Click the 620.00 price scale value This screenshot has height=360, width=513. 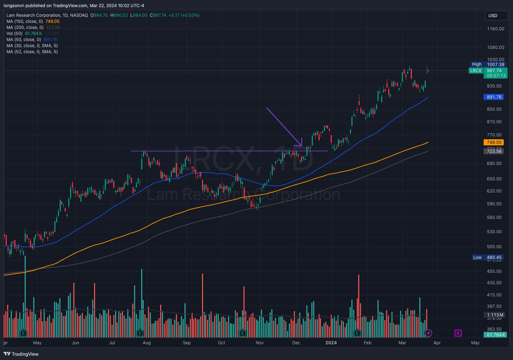(494, 191)
